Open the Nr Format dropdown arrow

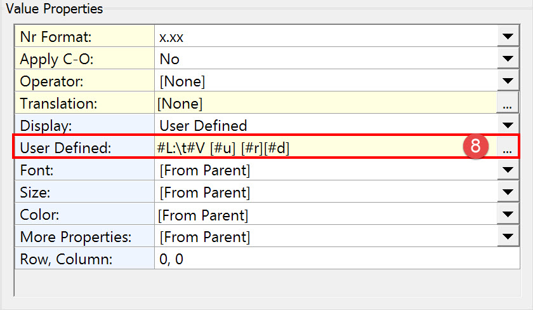[x=507, y=37]
